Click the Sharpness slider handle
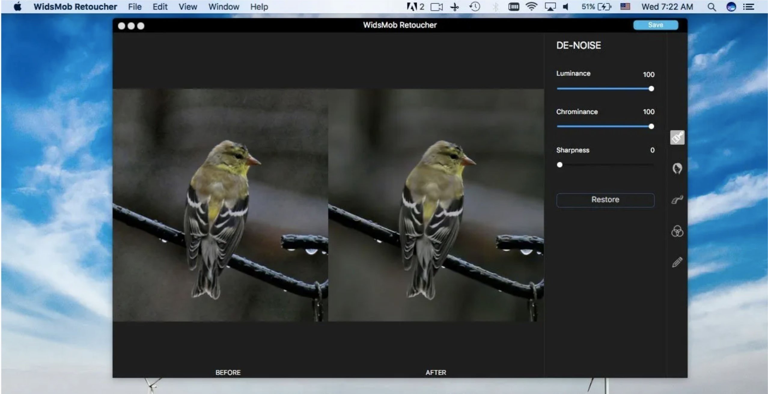 [559, 165]
